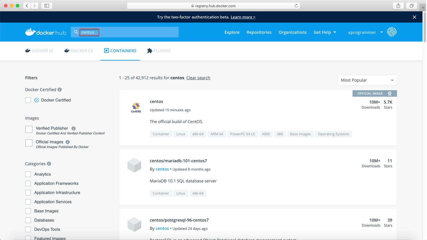Open the Most Popular sort dropdown
Viewport: 427px width, 240px height.
(x=367, y=80)
